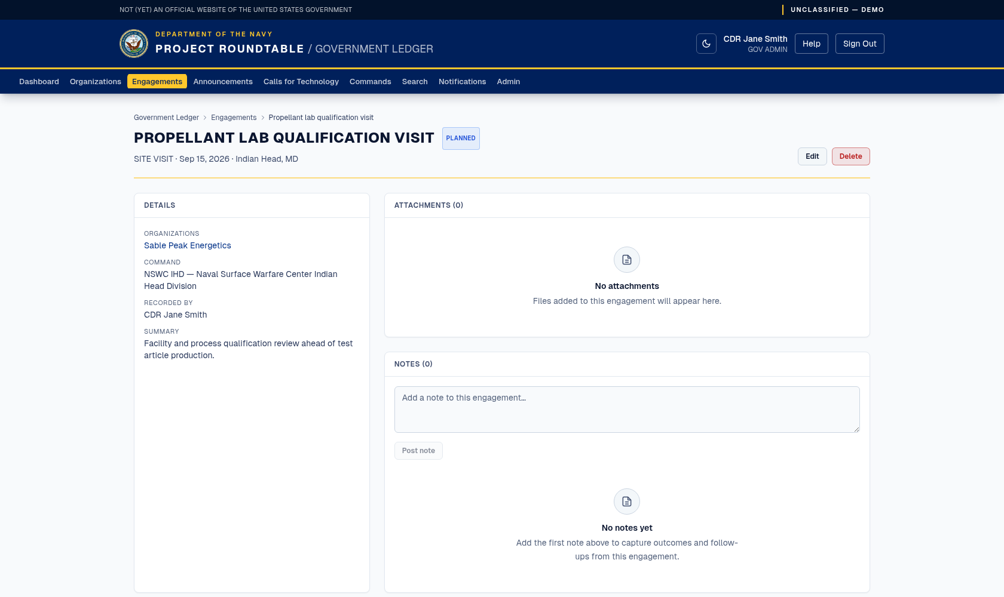Click the PLANNED status badge
Image resolution: width=1004 pixels, height=597 pixels.
tap(461, 139)
